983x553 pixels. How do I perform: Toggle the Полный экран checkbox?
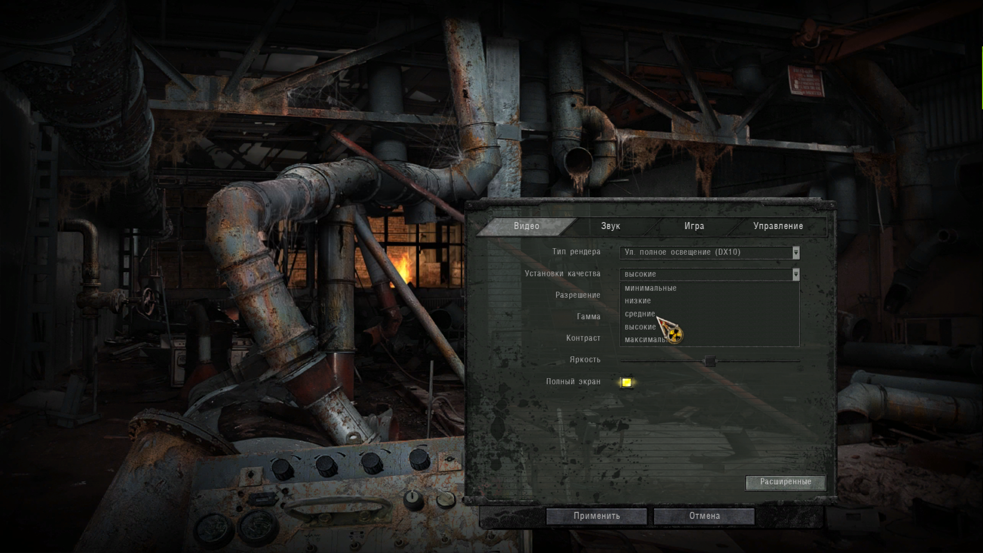[626, 382]
